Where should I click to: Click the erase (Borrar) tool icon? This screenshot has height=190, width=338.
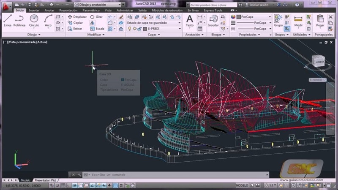[x=121, y=16]
